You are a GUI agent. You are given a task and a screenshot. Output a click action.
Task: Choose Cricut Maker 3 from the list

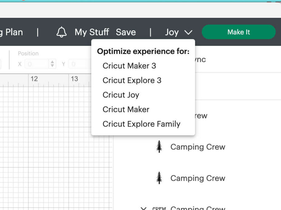click(129, 66)
